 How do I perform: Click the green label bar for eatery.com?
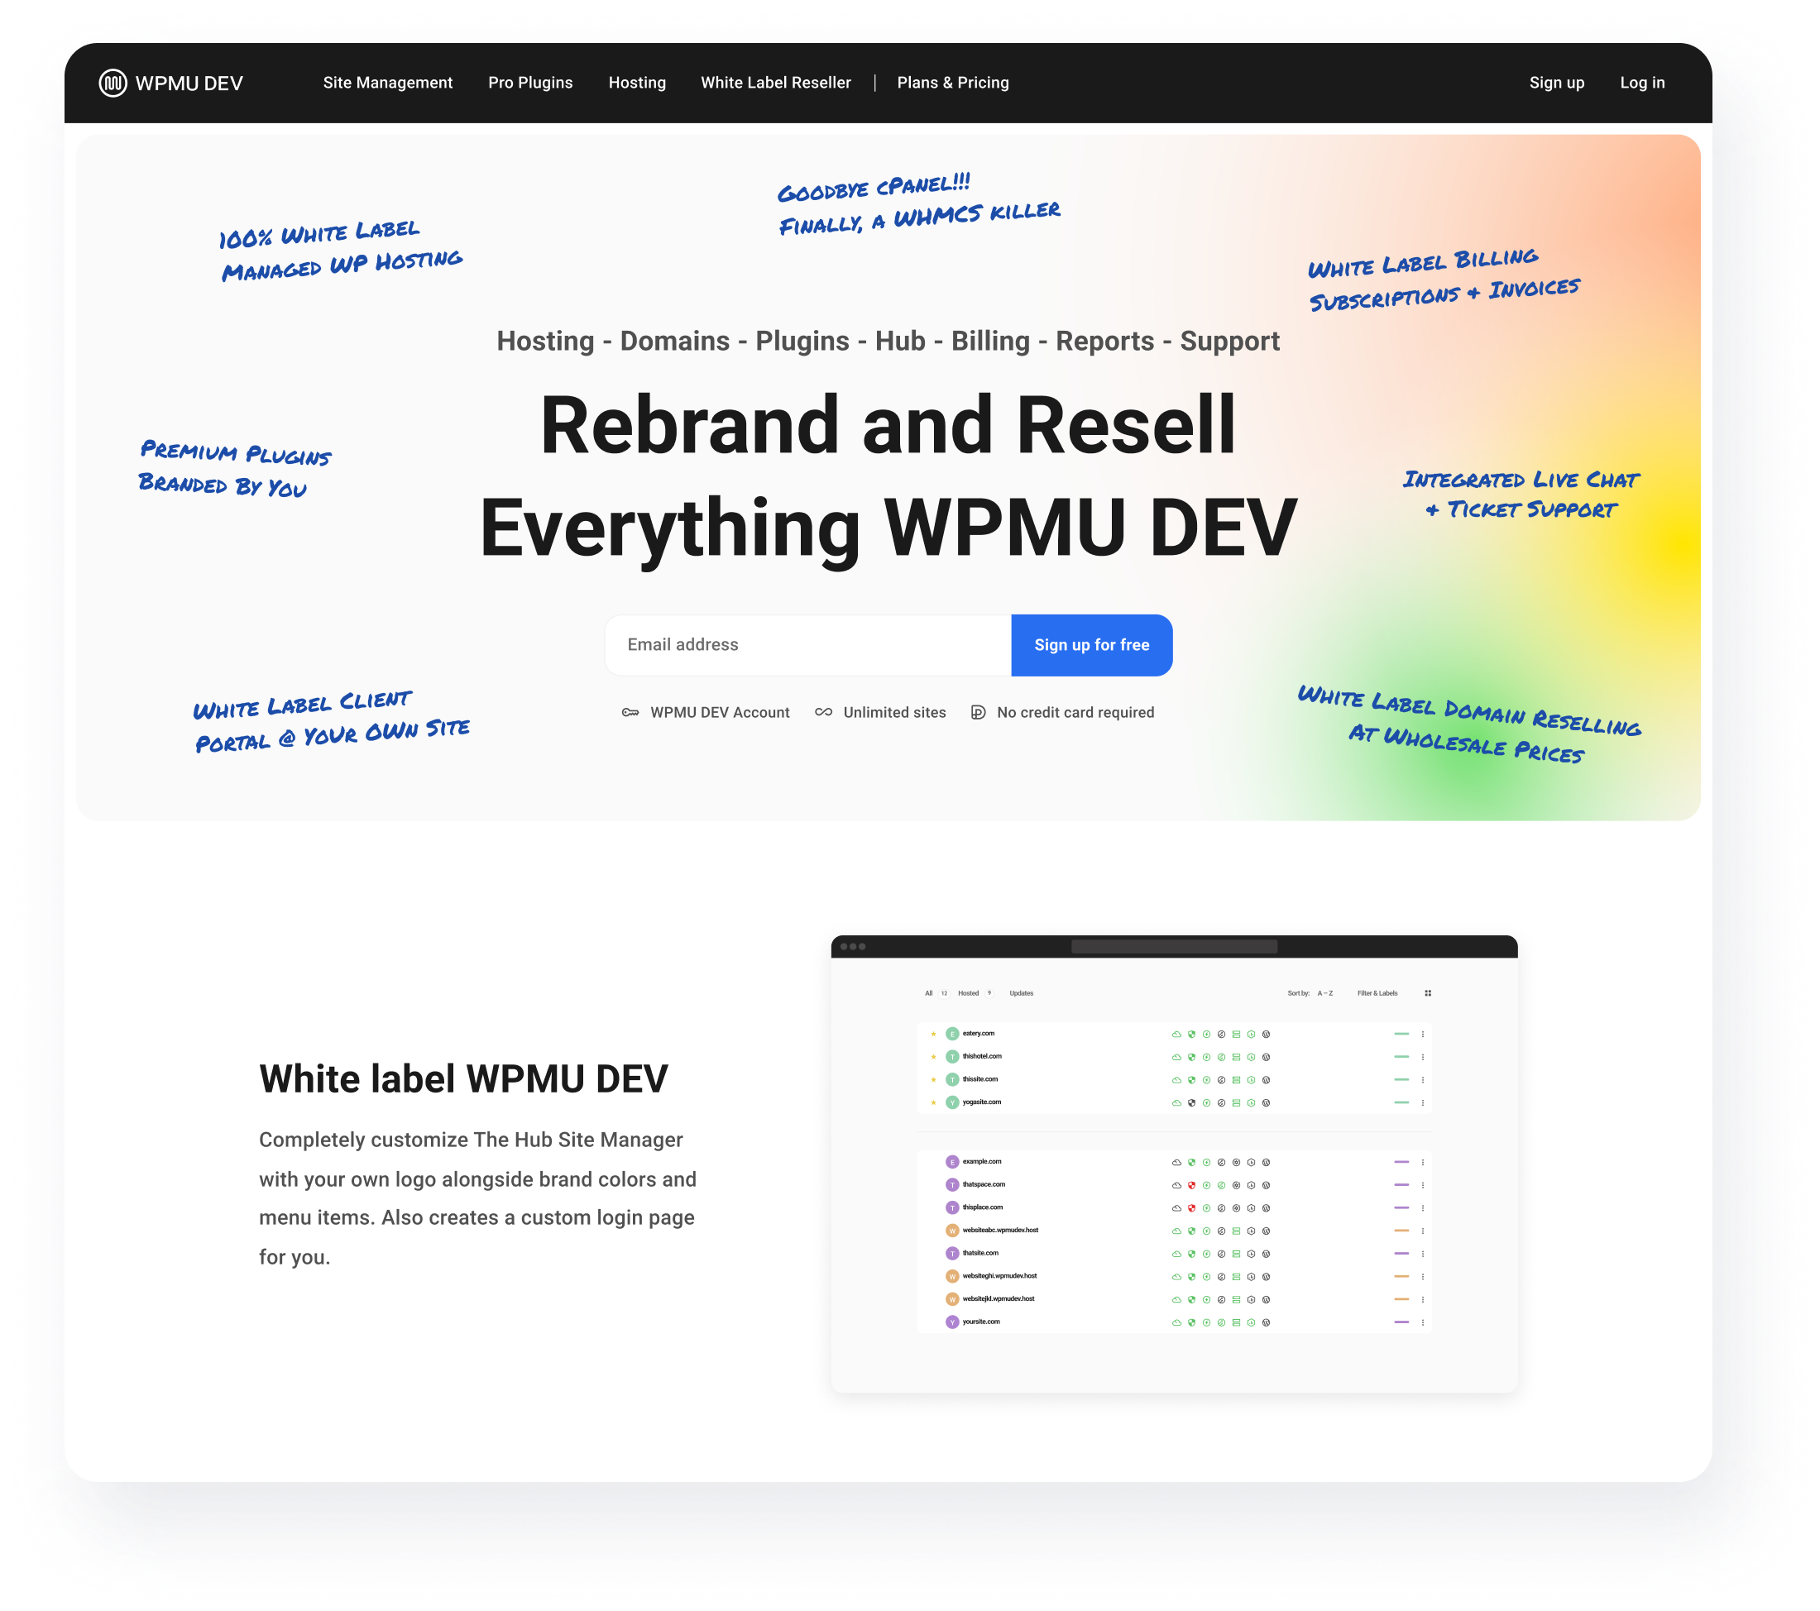tap(1401, 1035)
